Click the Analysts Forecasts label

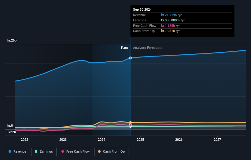click(x=148, y=48)
